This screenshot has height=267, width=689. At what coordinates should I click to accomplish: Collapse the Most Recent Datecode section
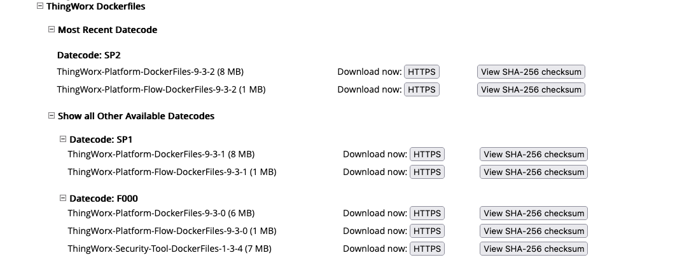click(52, 30)
